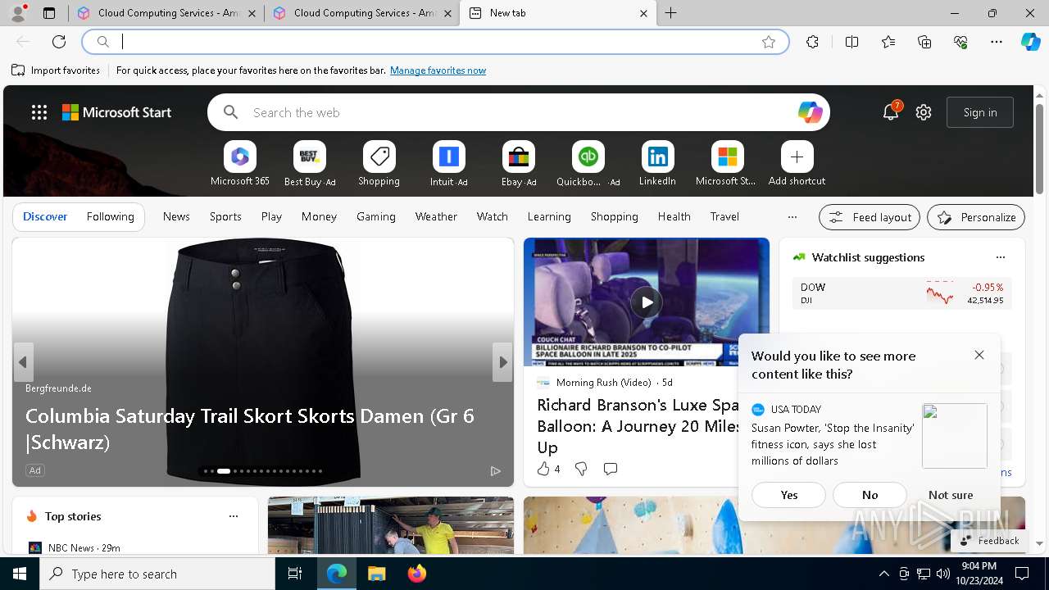Go to the News category
Image resolution: width=1049 pixels, height=590 pixels.
point(176,216)
